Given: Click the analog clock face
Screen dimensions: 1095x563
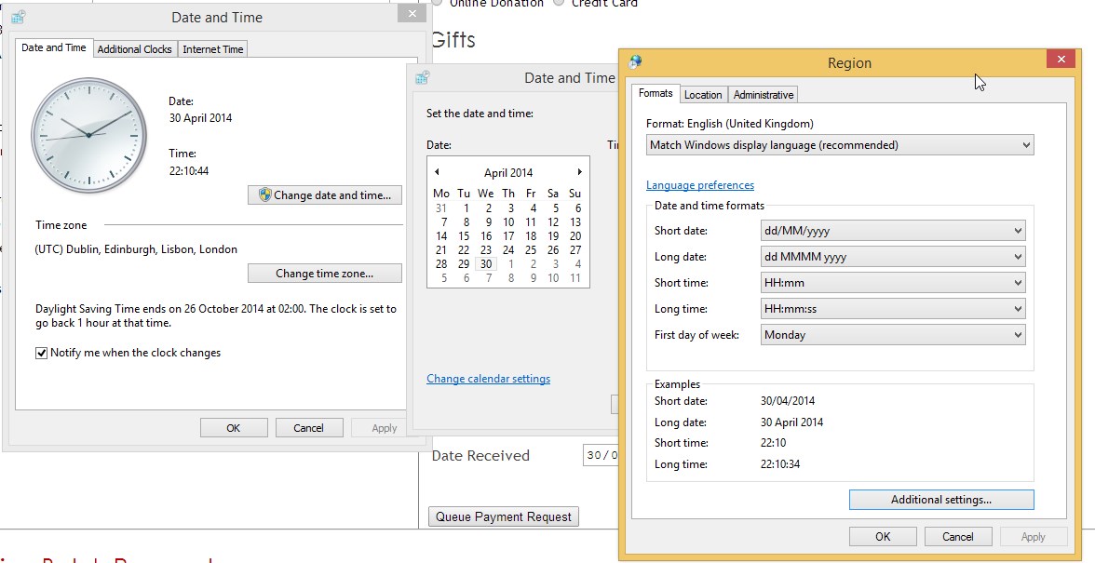Looking at the screenshot, I should point(88,135).
